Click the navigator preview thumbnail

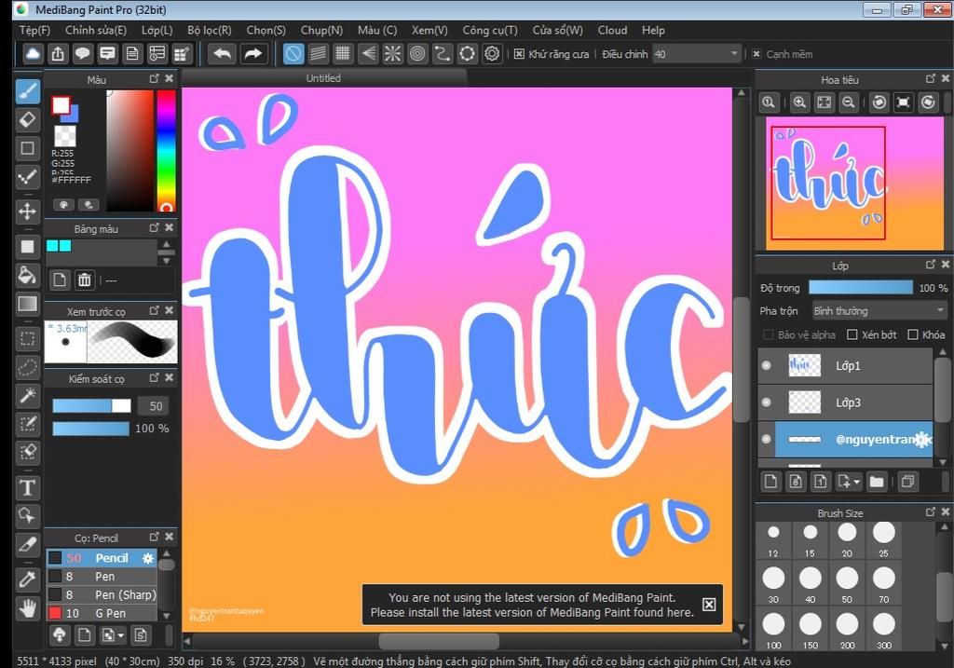[855, 184]
